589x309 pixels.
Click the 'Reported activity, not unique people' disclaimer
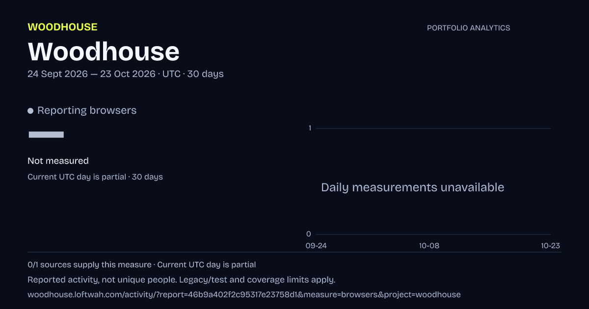tap(181, 280)
